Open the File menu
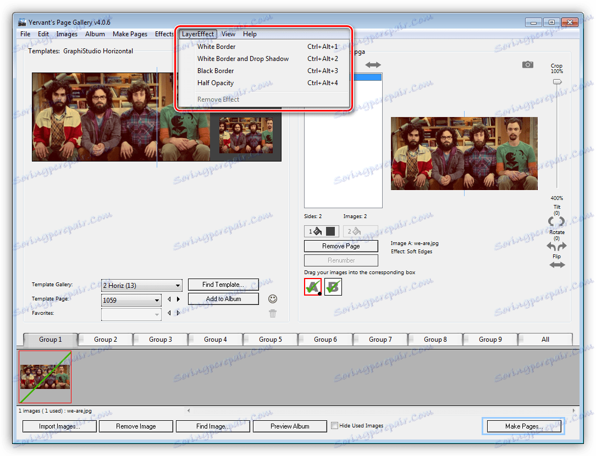The height and width of the screenshot is (456, 596). coord(25,34)
